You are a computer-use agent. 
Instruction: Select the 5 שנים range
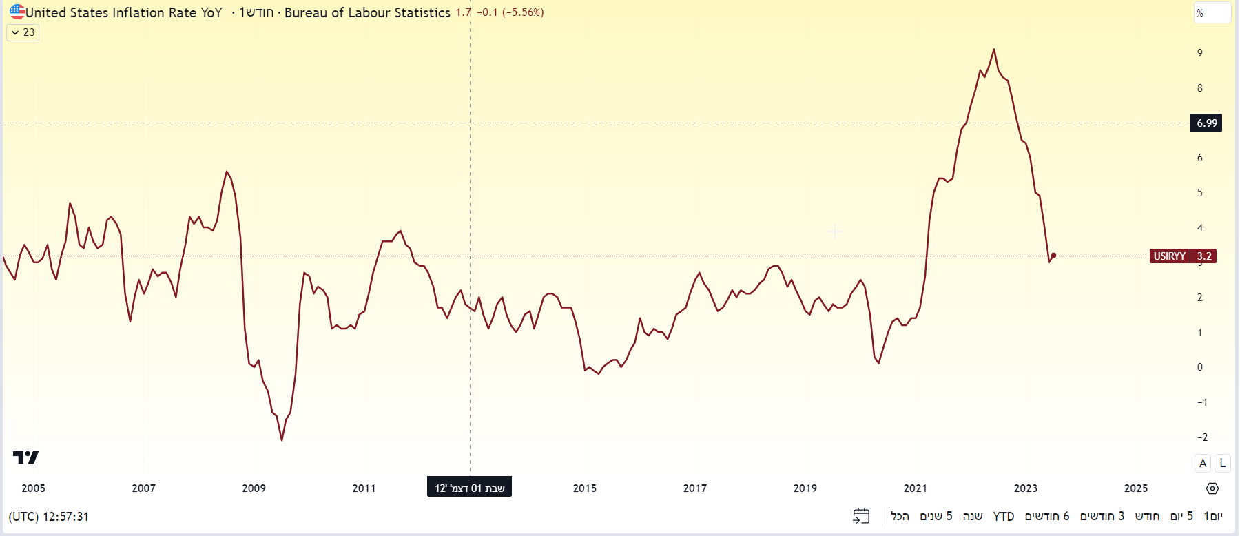tap(936, 517)
